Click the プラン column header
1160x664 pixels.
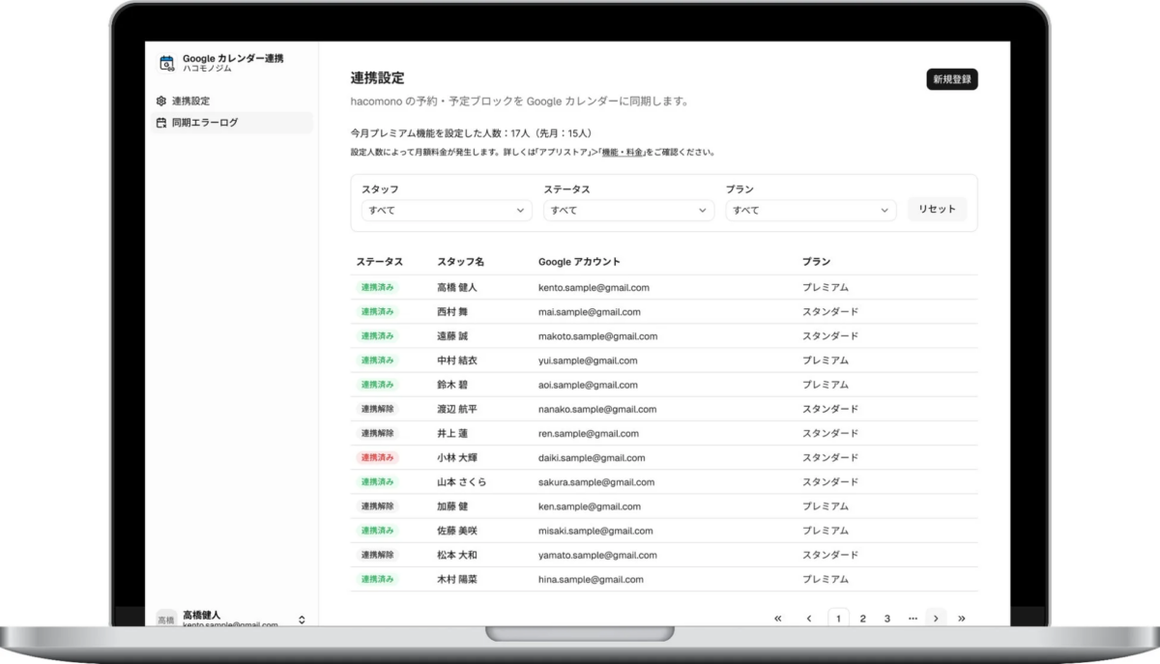tap(816, 262)
